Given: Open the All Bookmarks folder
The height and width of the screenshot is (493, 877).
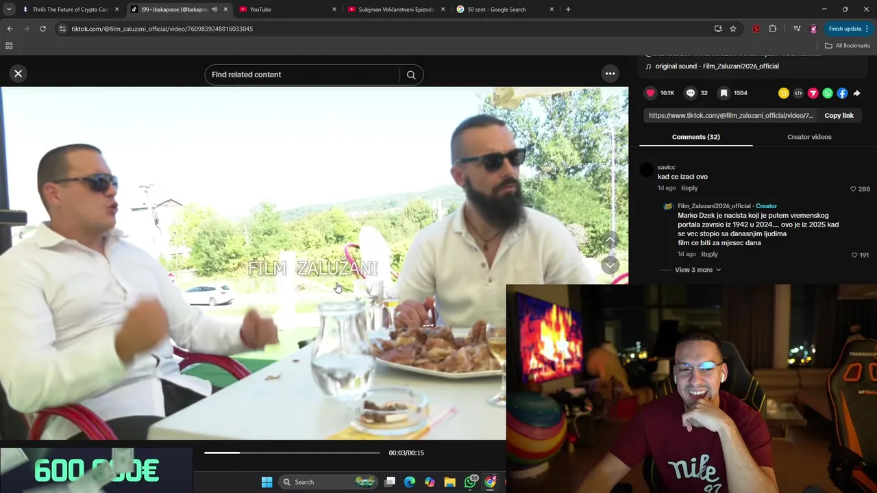Looking at the screenshot, I should [x=848, y=46].
